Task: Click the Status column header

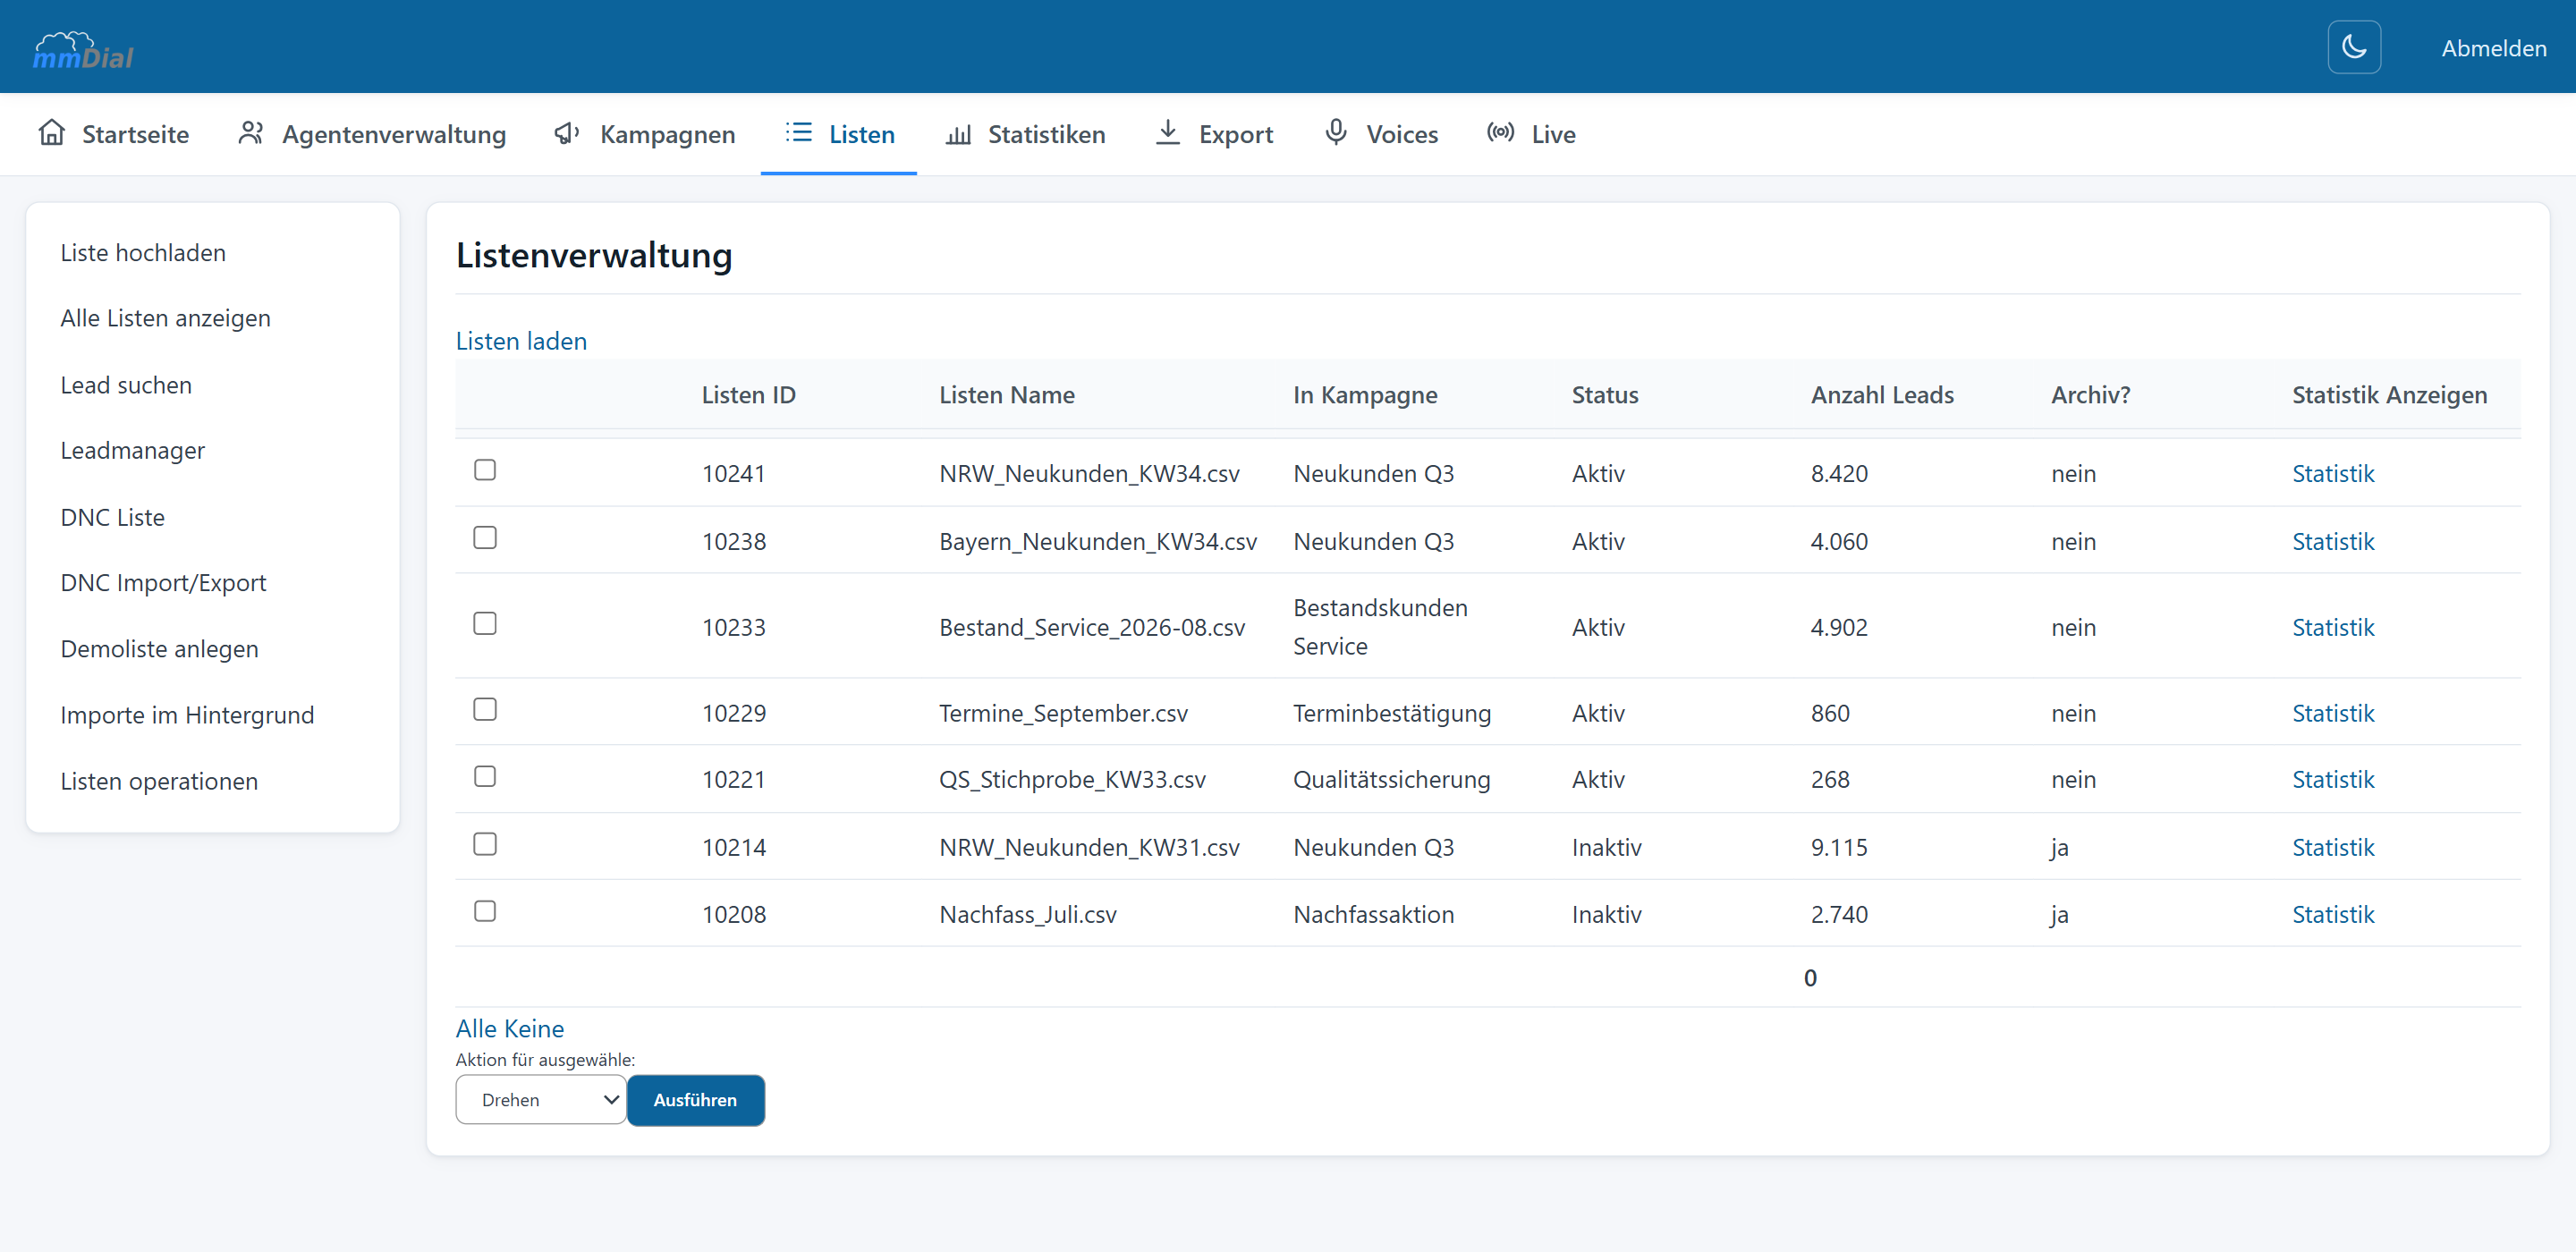Action: click(x=1604, y=395)
